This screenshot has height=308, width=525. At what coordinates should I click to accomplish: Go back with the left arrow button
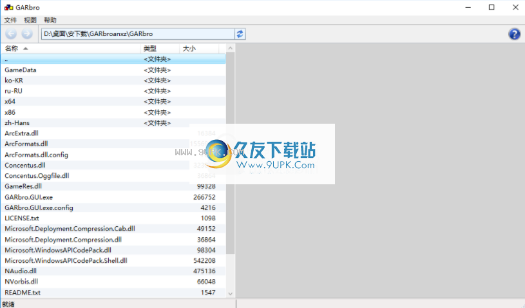(11, 34)
